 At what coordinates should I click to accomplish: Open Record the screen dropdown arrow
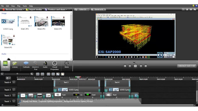(24, 10)
